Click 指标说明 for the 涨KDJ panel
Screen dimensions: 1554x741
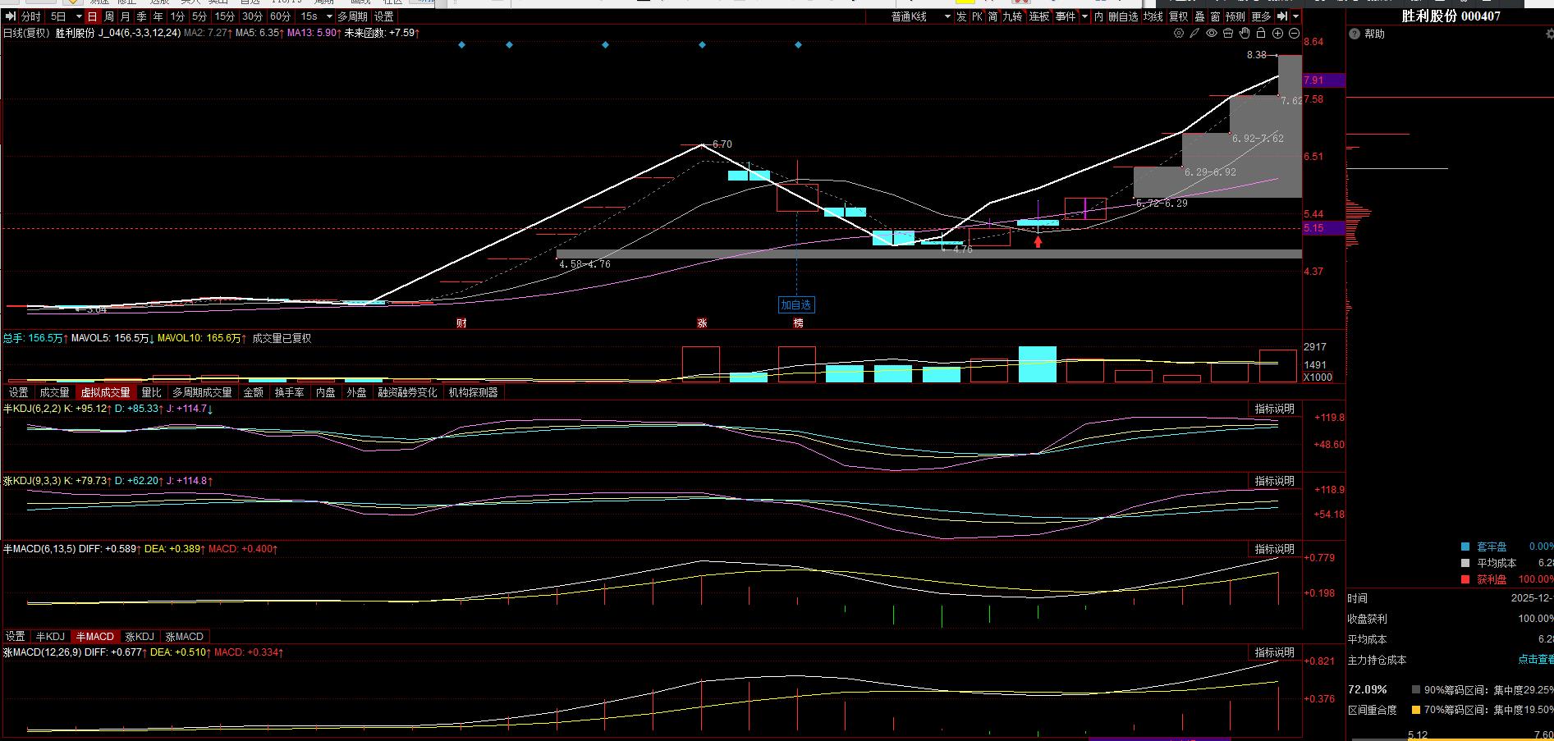tap(1274, 481)
